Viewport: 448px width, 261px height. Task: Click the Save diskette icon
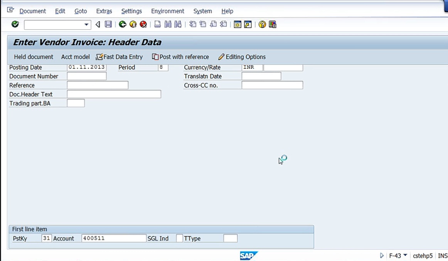[108, 25]
